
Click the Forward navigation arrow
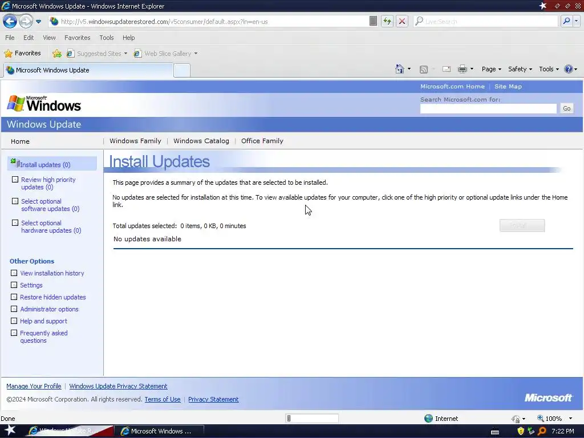click(x=26, y=21)
